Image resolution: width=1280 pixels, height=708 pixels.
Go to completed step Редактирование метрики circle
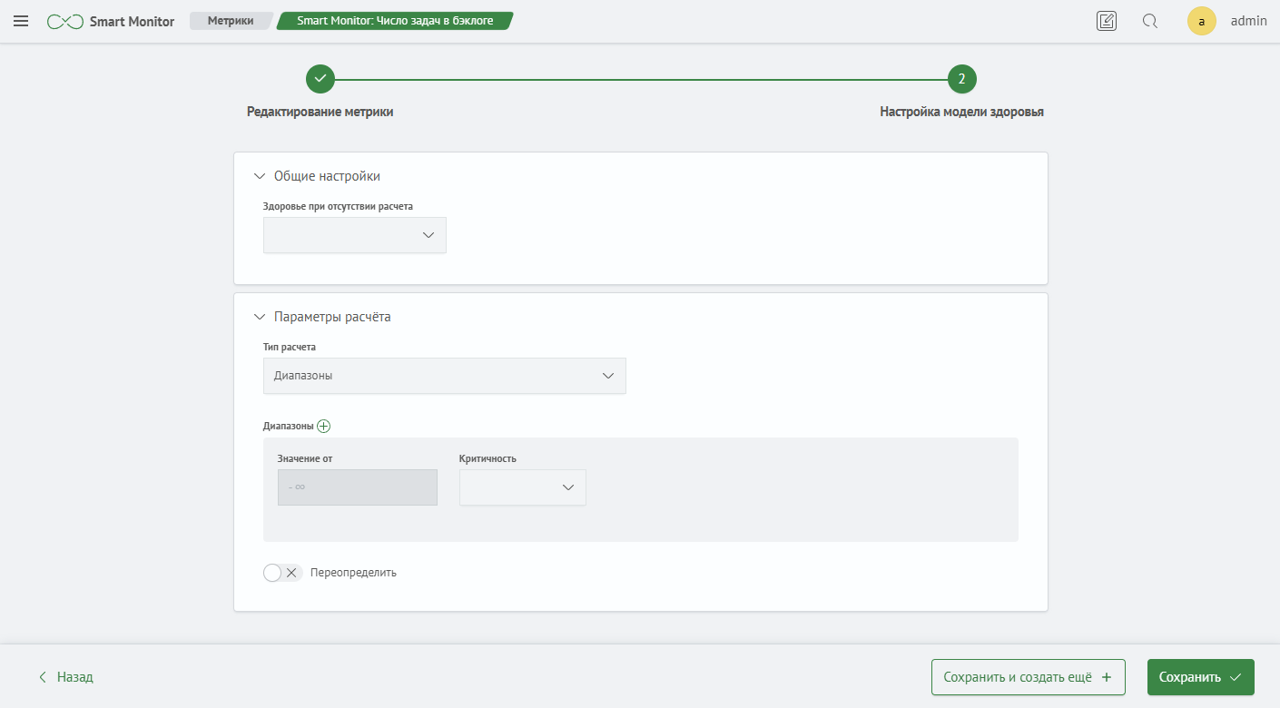click(320, 79)
